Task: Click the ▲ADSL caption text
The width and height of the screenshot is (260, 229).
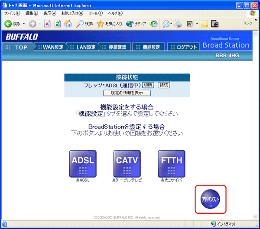Action: (x=83, y=180)
